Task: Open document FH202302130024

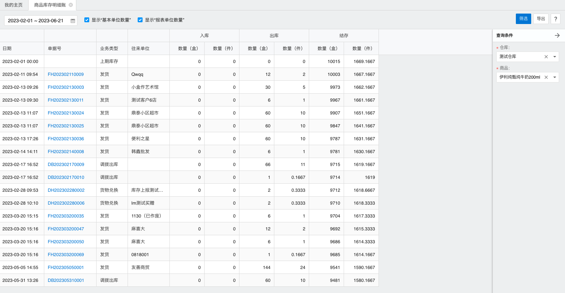Action: pyautogui.click(x=66, y=113)
